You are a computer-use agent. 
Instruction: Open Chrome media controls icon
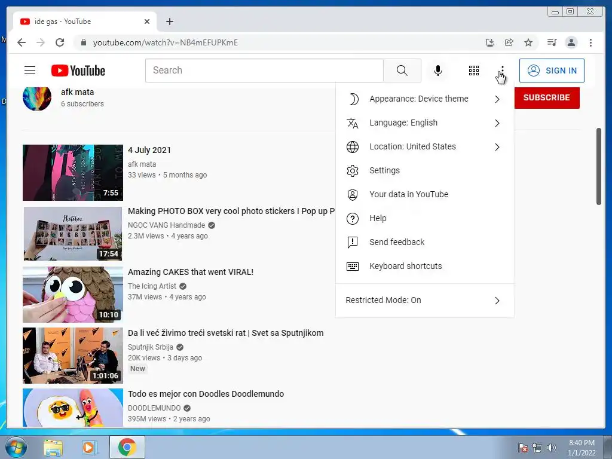pyautogui.click(x=552, y=42)
